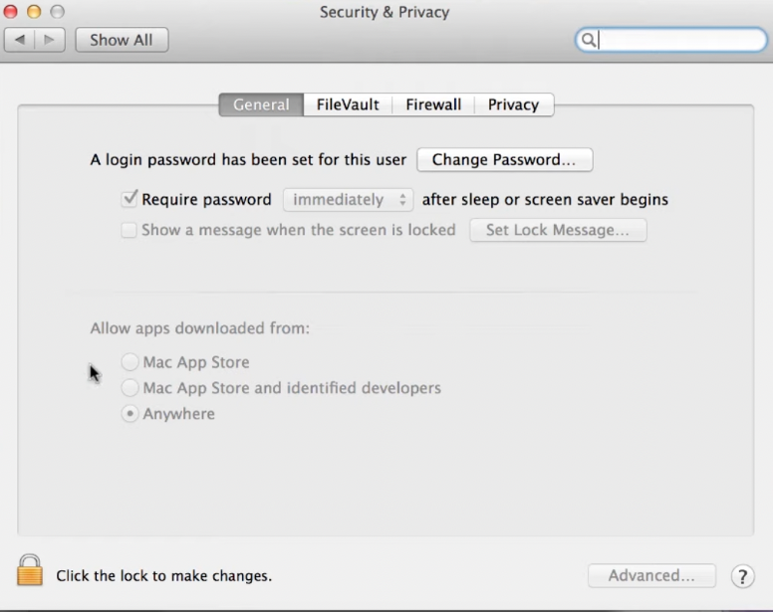The width and height of the screenshot is (773, 613).
Task: Click the search magnifying glass icon
Action: click(x=589, y=40)
